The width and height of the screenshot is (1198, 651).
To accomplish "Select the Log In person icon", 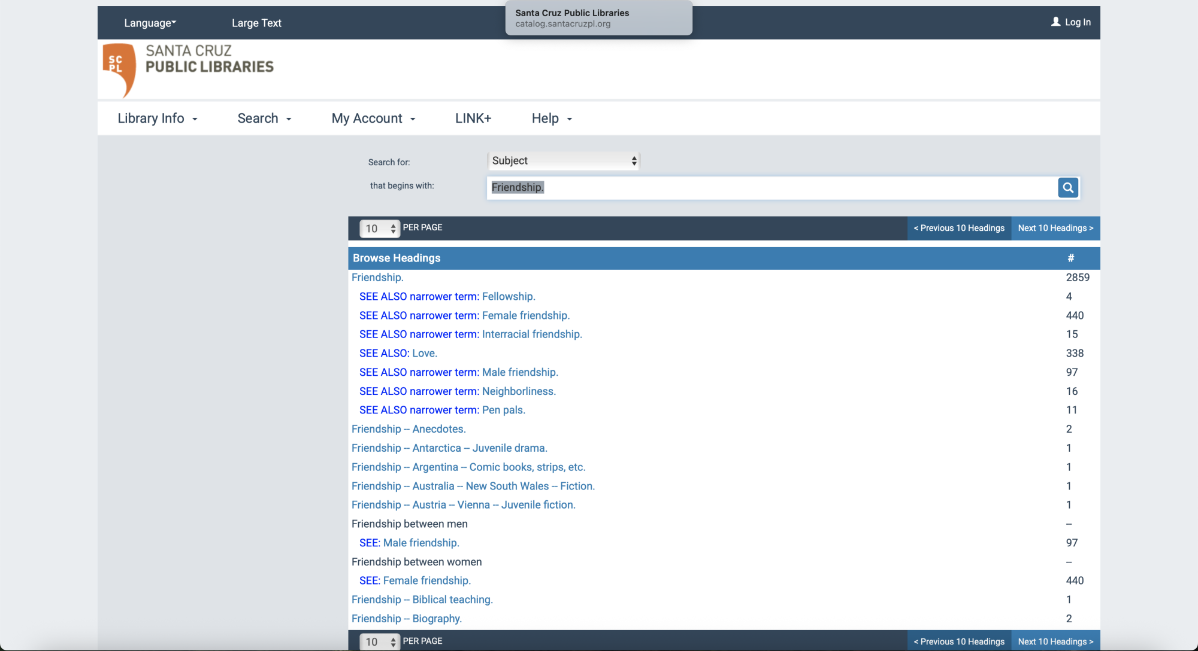I will [x=1055, y=22].
